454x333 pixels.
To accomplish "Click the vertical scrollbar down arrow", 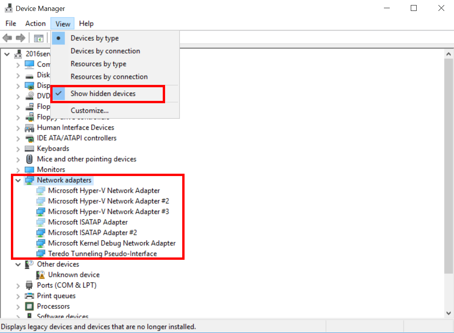I will pyautogui.click(x=448, y=313).
